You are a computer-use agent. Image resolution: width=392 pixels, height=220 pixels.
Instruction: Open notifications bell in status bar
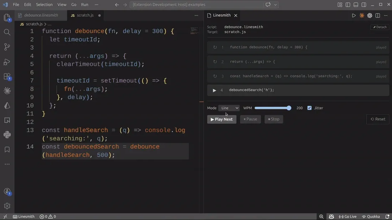point(387,216)
